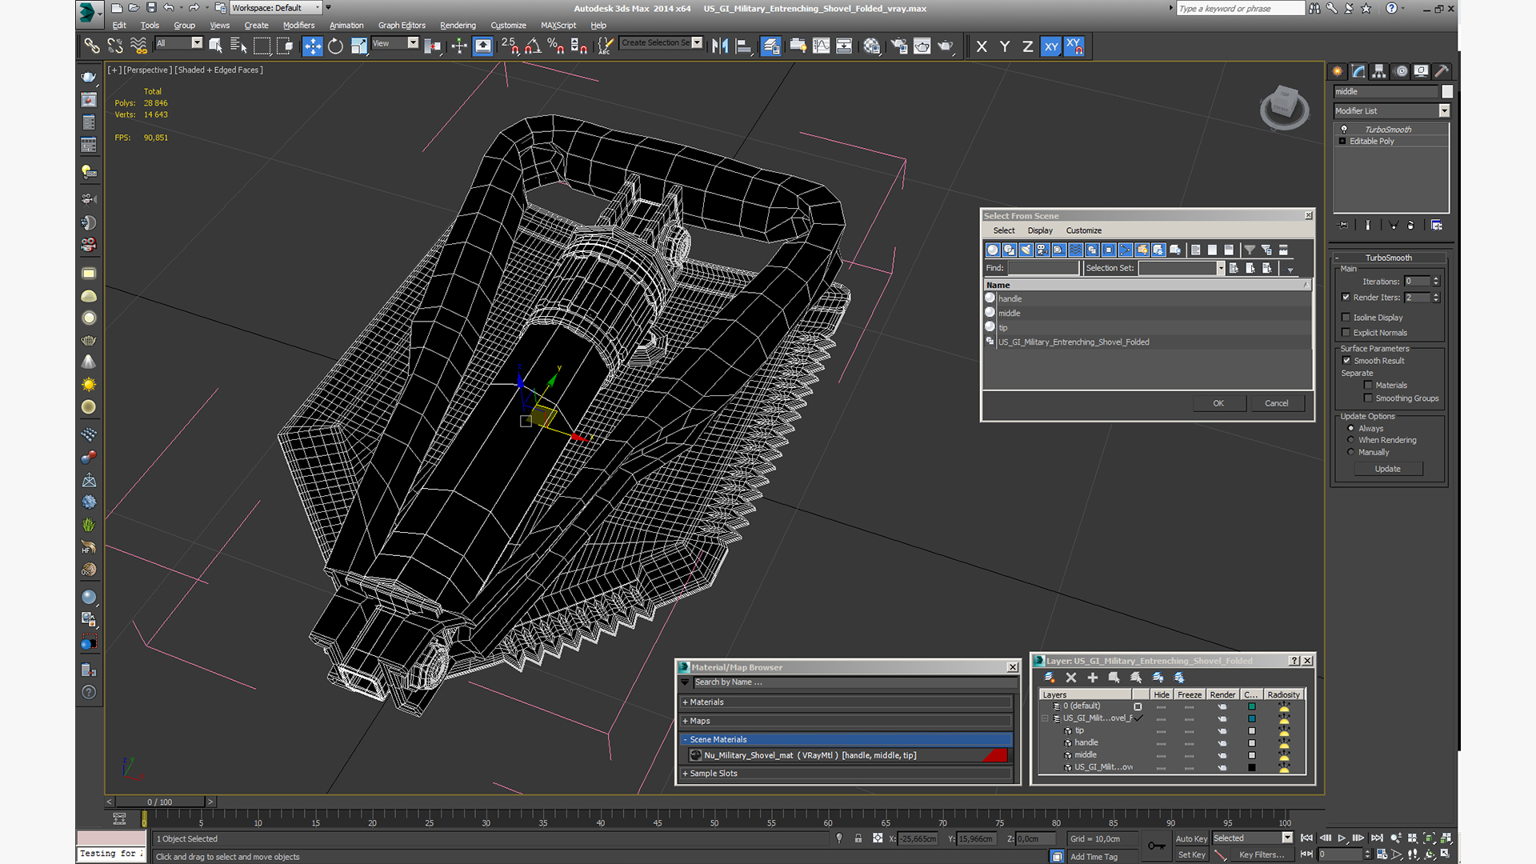1536x864 pixels.
Task: Open the Modifier List dropdown
Action: tap(1444, 110)
